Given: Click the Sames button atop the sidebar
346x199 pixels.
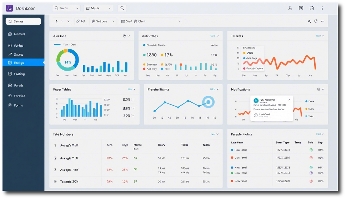Looking at the screenshot, I should [23, 21].
